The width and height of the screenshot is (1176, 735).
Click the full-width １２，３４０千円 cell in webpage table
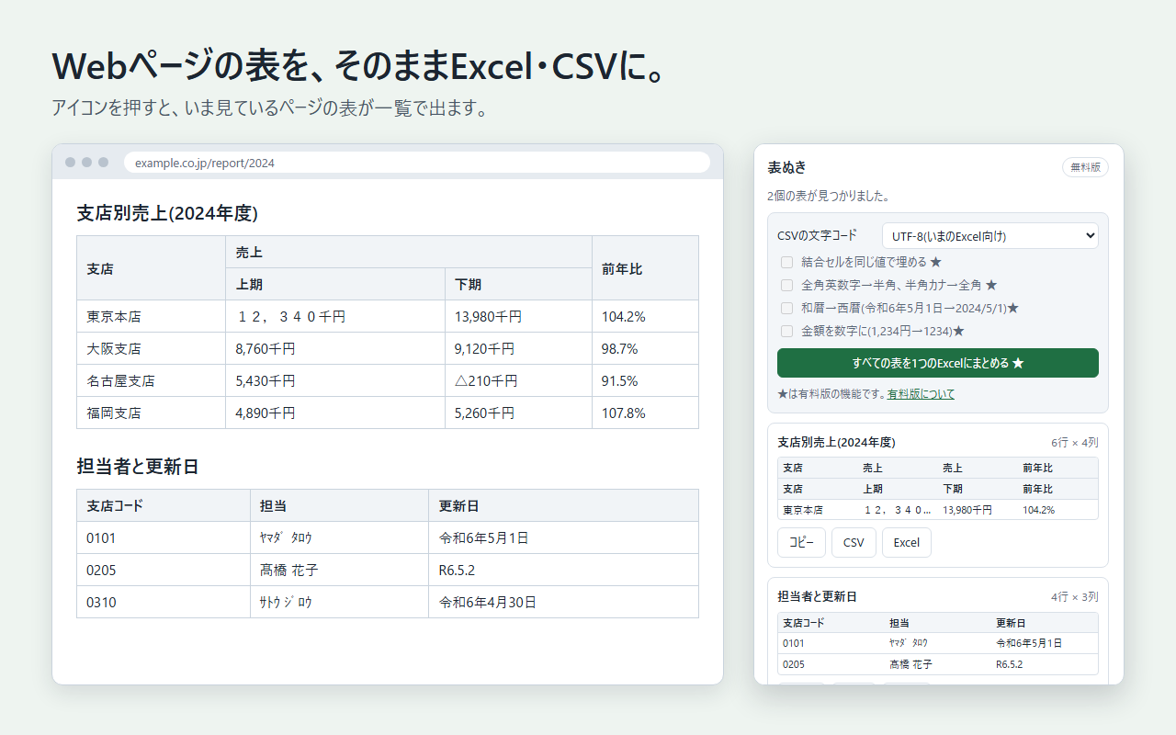click(335, 316)
